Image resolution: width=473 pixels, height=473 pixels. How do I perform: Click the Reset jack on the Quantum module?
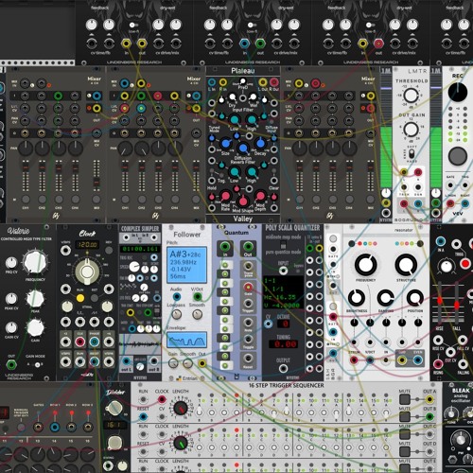point(248,359)
